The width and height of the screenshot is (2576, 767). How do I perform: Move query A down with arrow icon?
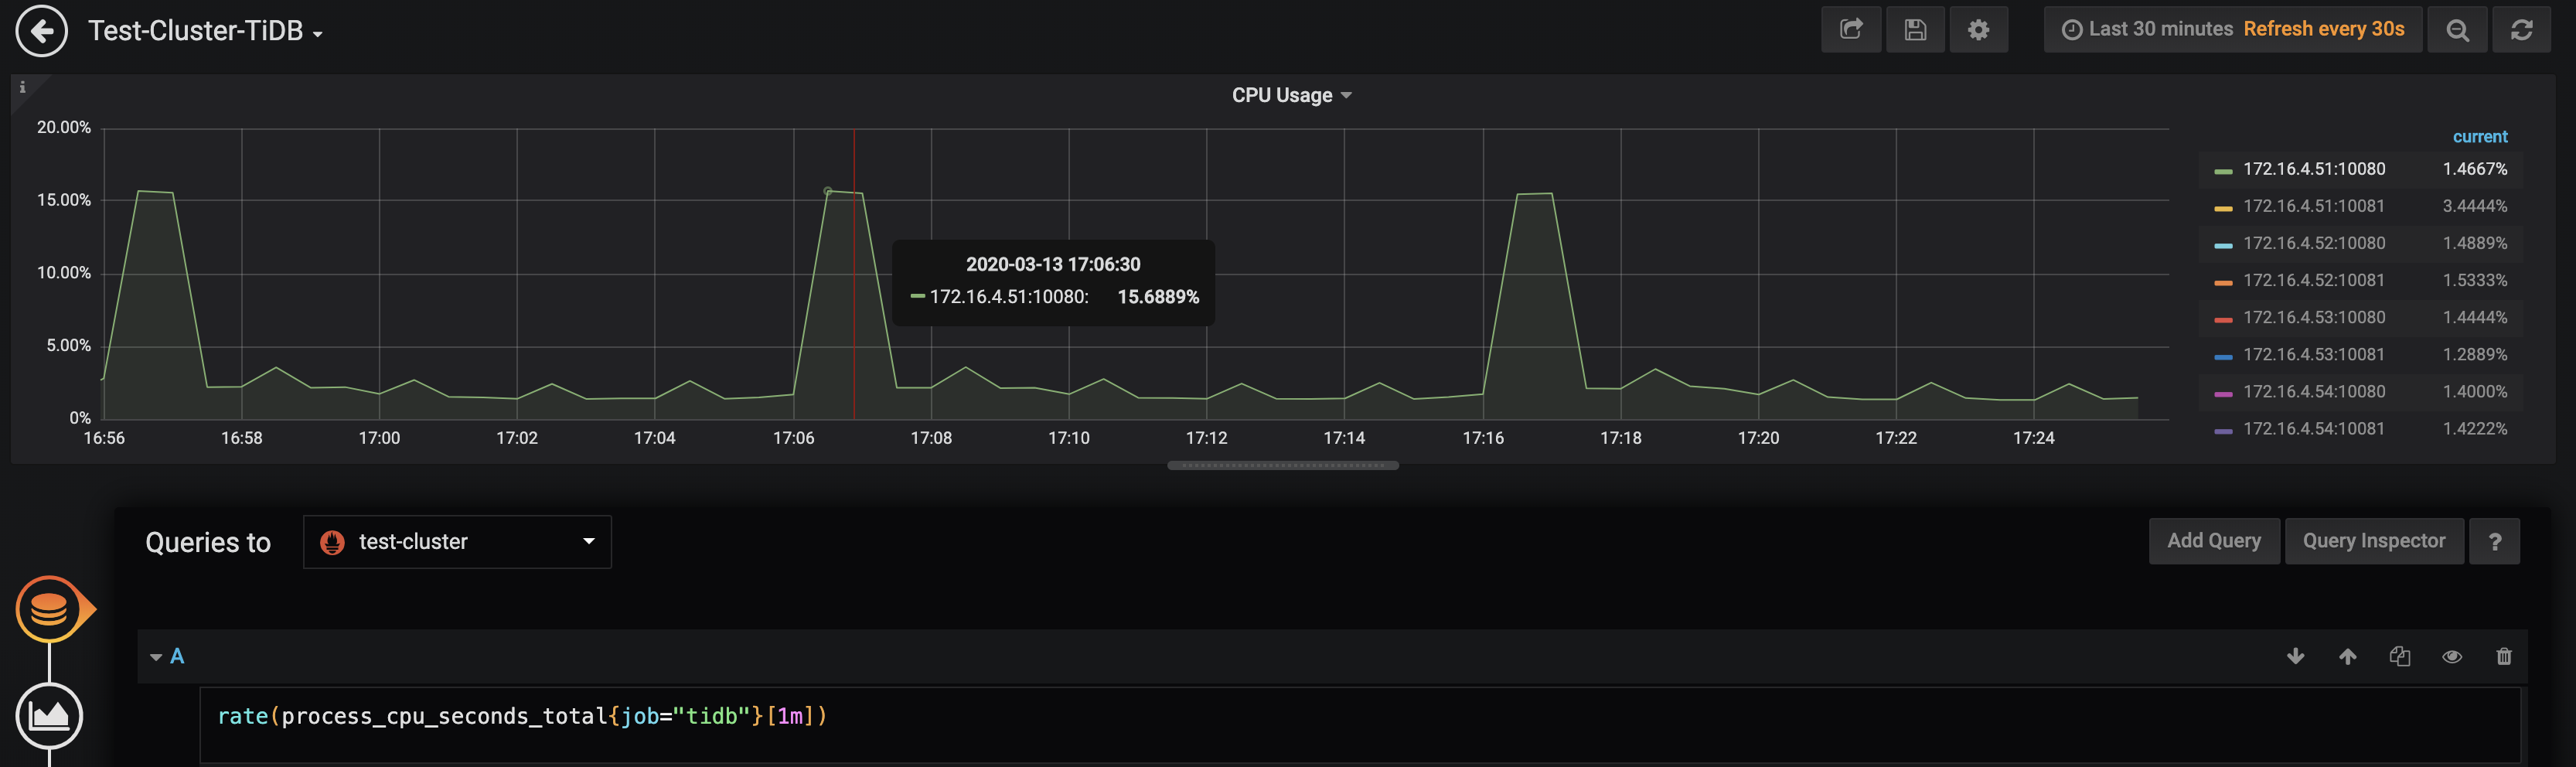[2295, 656]
